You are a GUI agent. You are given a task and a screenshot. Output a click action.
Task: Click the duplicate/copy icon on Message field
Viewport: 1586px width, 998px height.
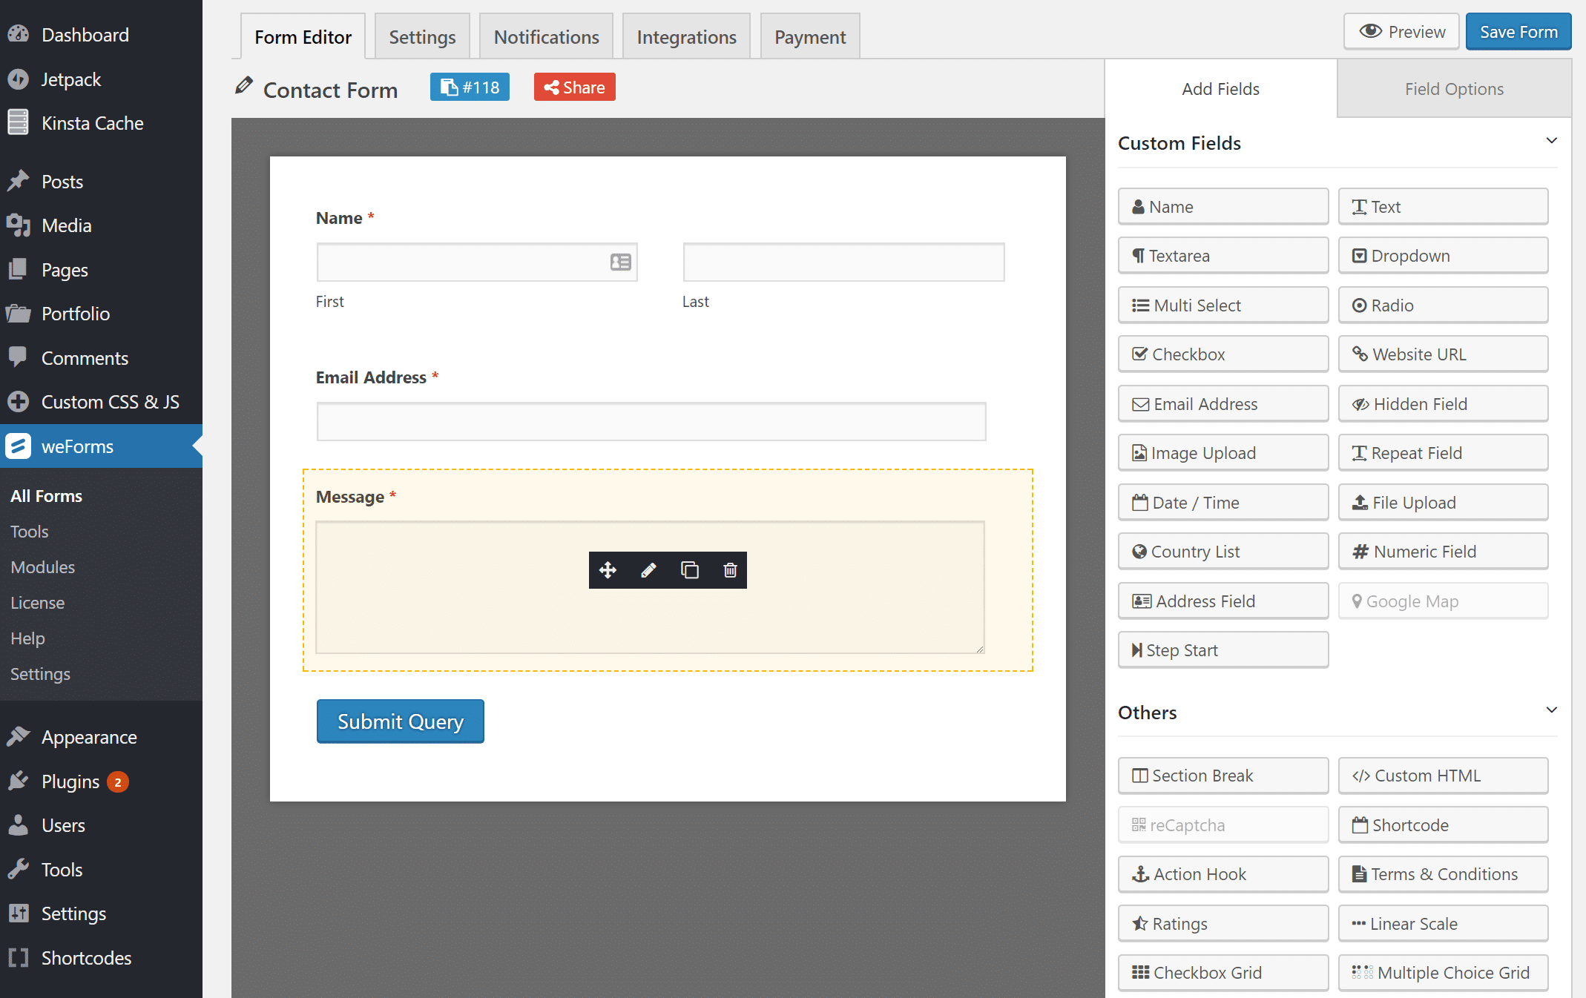688,569
